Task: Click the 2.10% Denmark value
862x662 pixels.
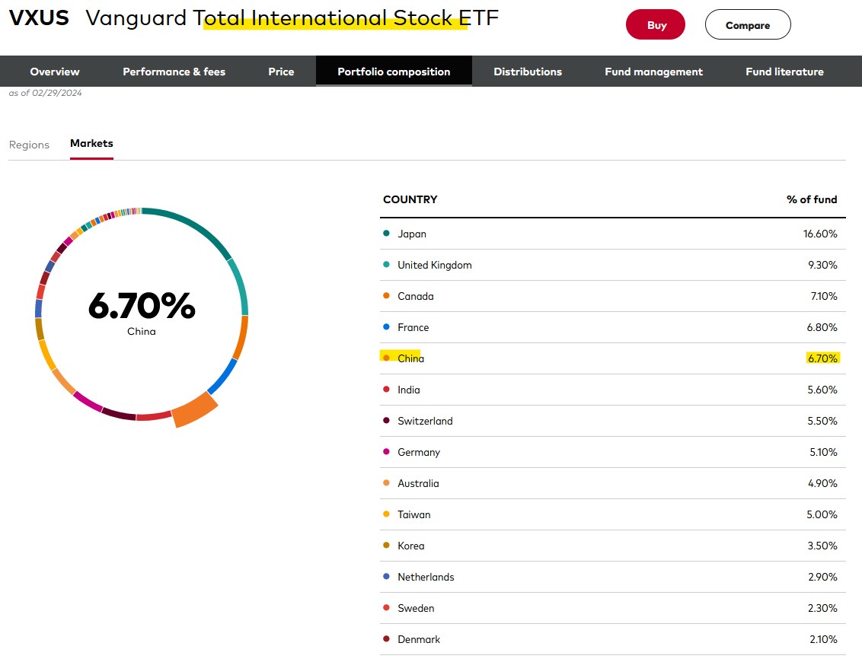Action: tap(823, 639)
